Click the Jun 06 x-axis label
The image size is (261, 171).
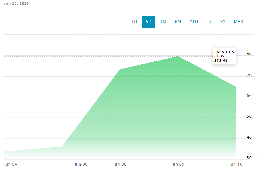coord(81,164)
